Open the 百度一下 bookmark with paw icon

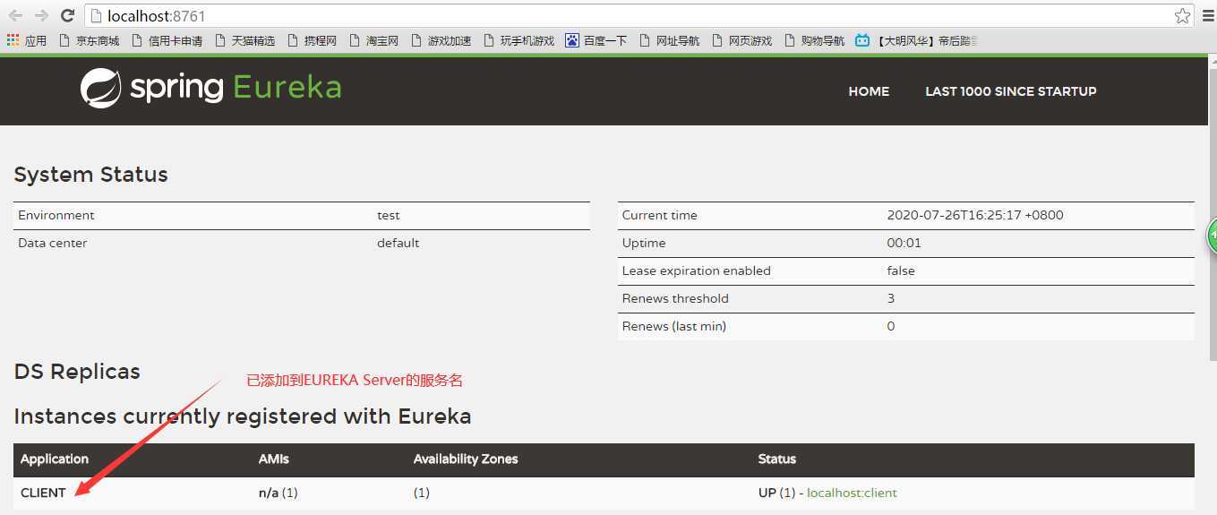(596, 40)
